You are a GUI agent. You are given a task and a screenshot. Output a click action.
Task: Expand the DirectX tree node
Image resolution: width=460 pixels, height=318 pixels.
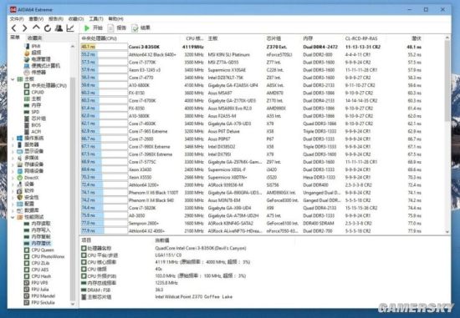13,178
